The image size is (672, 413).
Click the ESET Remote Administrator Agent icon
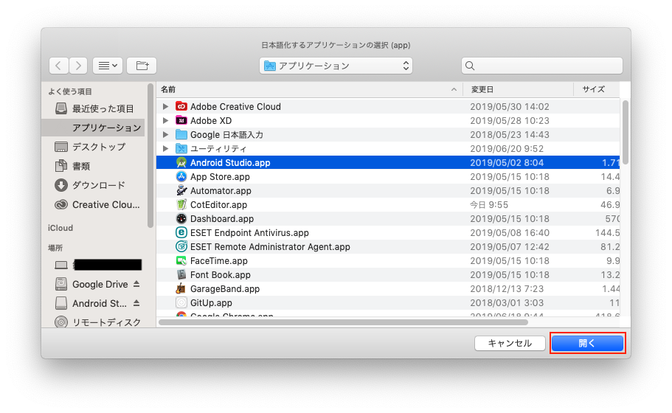click(181, 247)
